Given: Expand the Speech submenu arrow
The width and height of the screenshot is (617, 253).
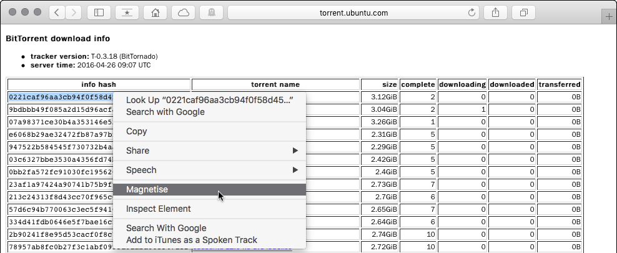Looking at the screenshot, I should pyautogui.click(x=295, y=170).
